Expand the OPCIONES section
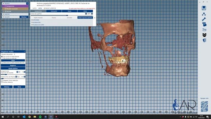The width and height of the screenshot is (211, 119). [x=32, y=20]
